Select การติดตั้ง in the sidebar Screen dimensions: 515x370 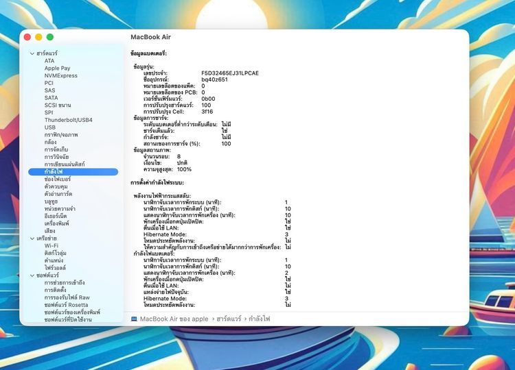pos(55,291)
